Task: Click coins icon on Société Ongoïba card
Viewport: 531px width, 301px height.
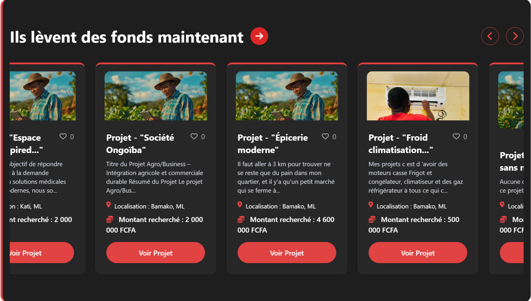Action: pyautogui.click(x=110, y=219)
